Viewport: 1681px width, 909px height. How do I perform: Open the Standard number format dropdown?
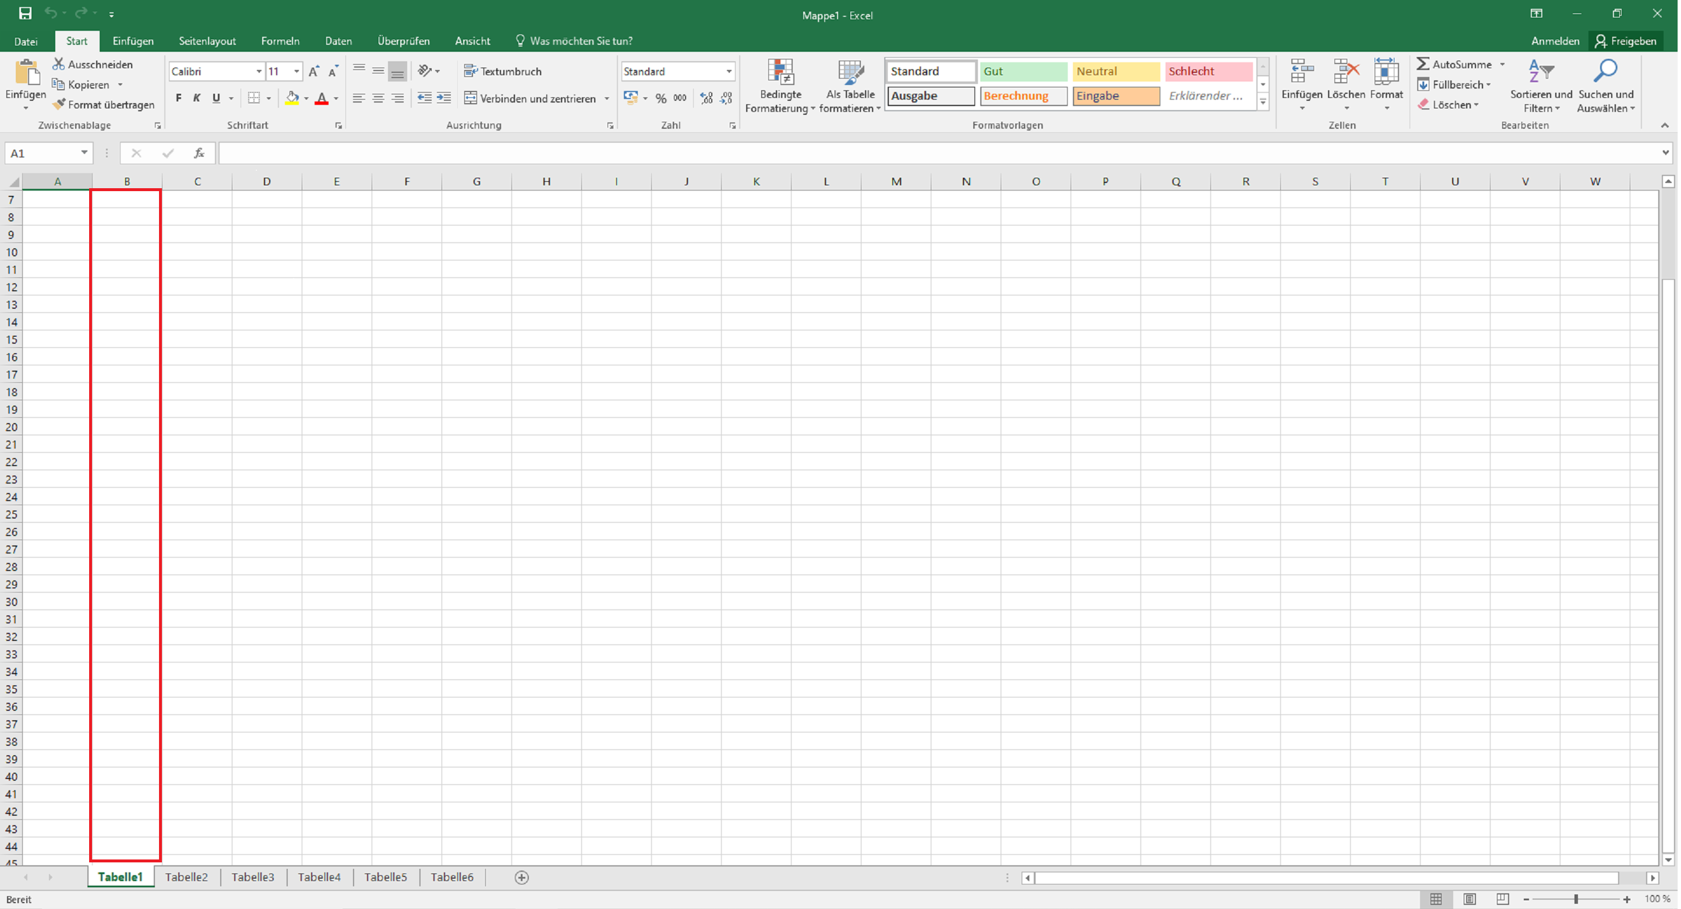pos(729,71)
